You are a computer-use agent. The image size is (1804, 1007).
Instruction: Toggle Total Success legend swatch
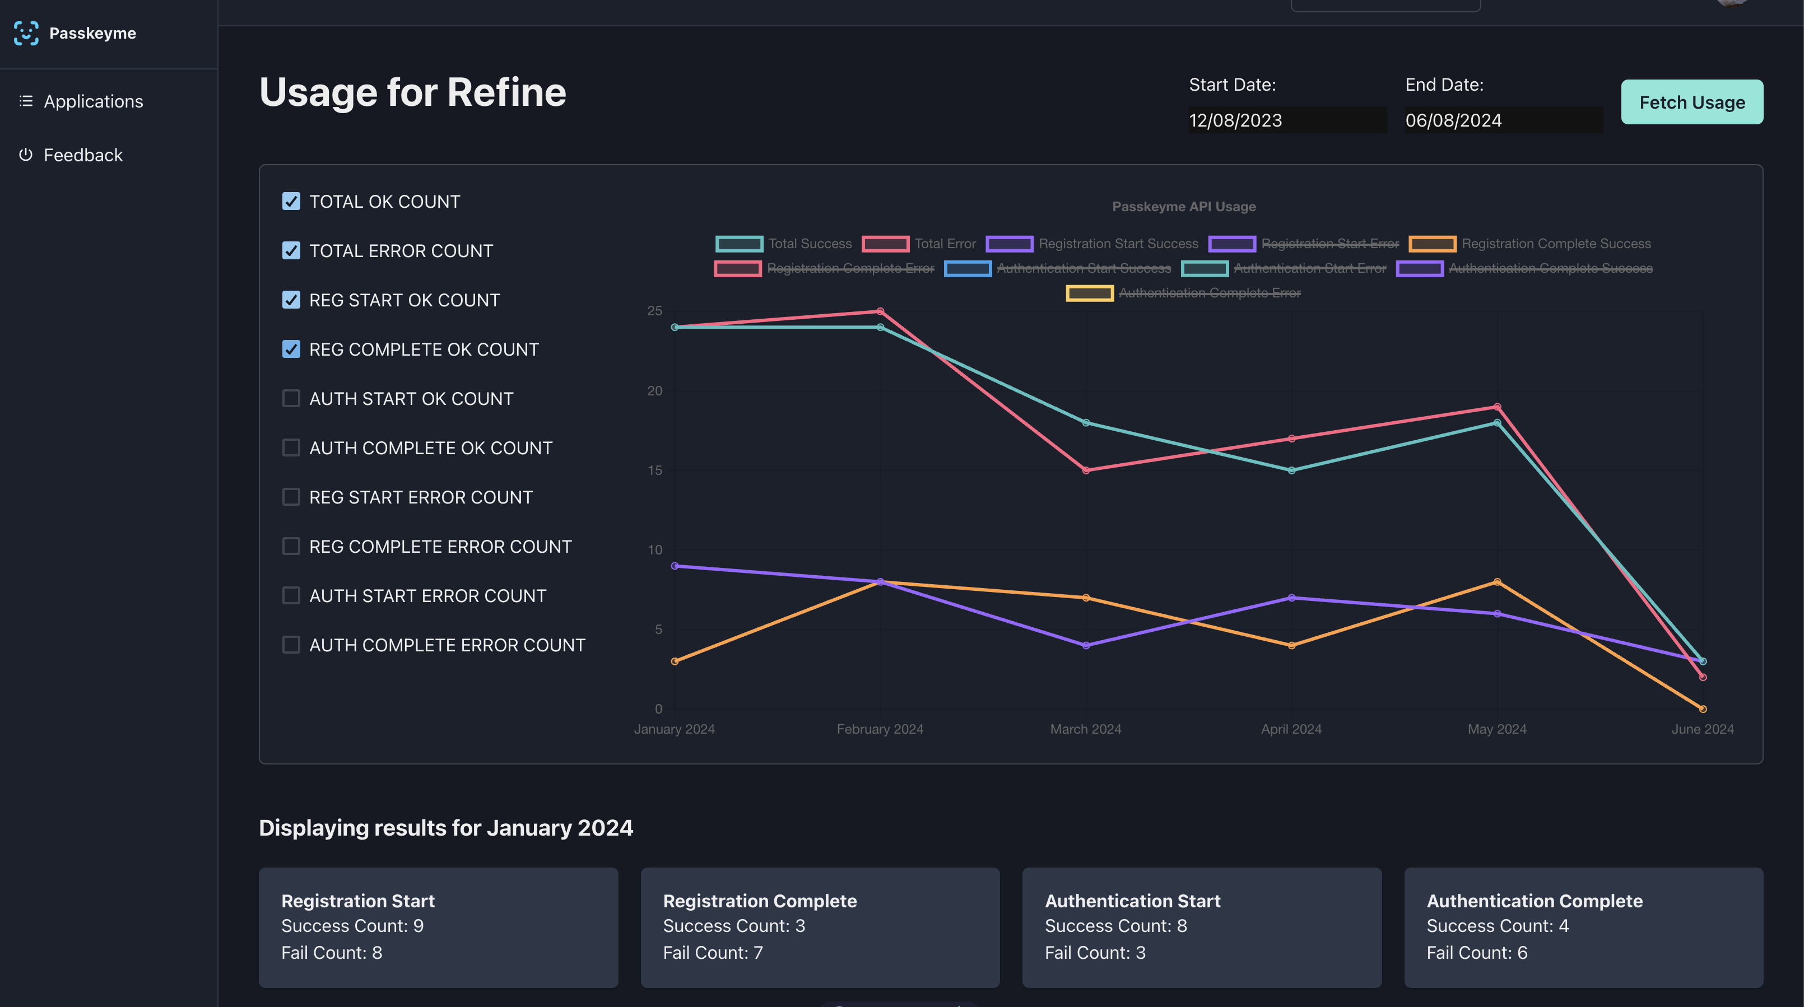coord(740,244)
